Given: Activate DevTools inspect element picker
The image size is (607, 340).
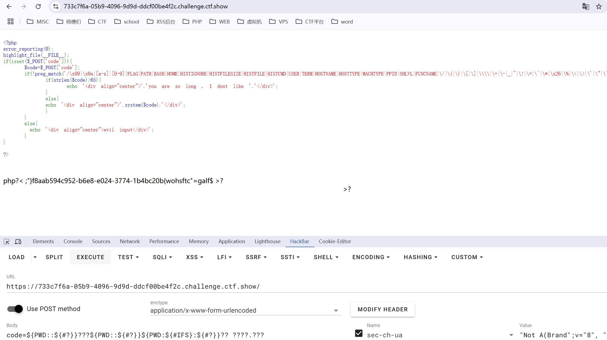Looking at the screenshot, I should [7, 242].
